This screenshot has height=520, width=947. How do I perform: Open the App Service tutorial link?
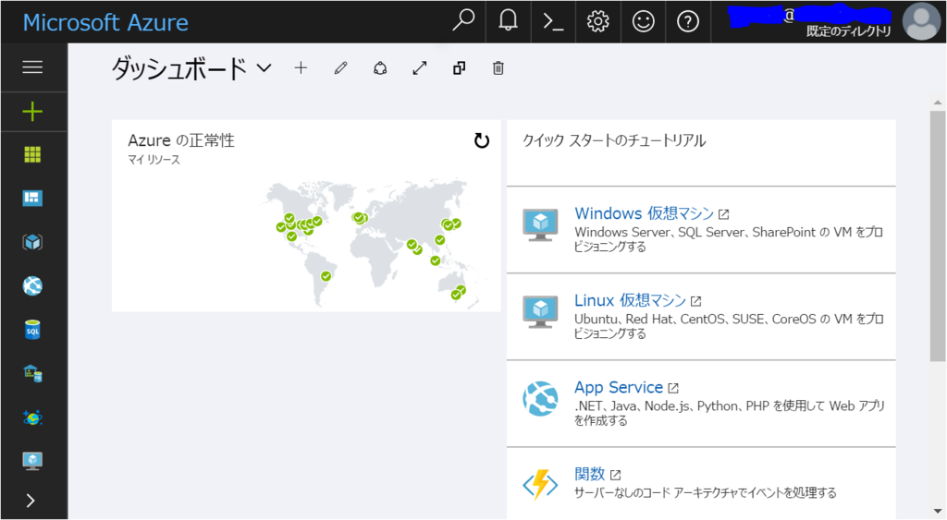pos(619,387)
